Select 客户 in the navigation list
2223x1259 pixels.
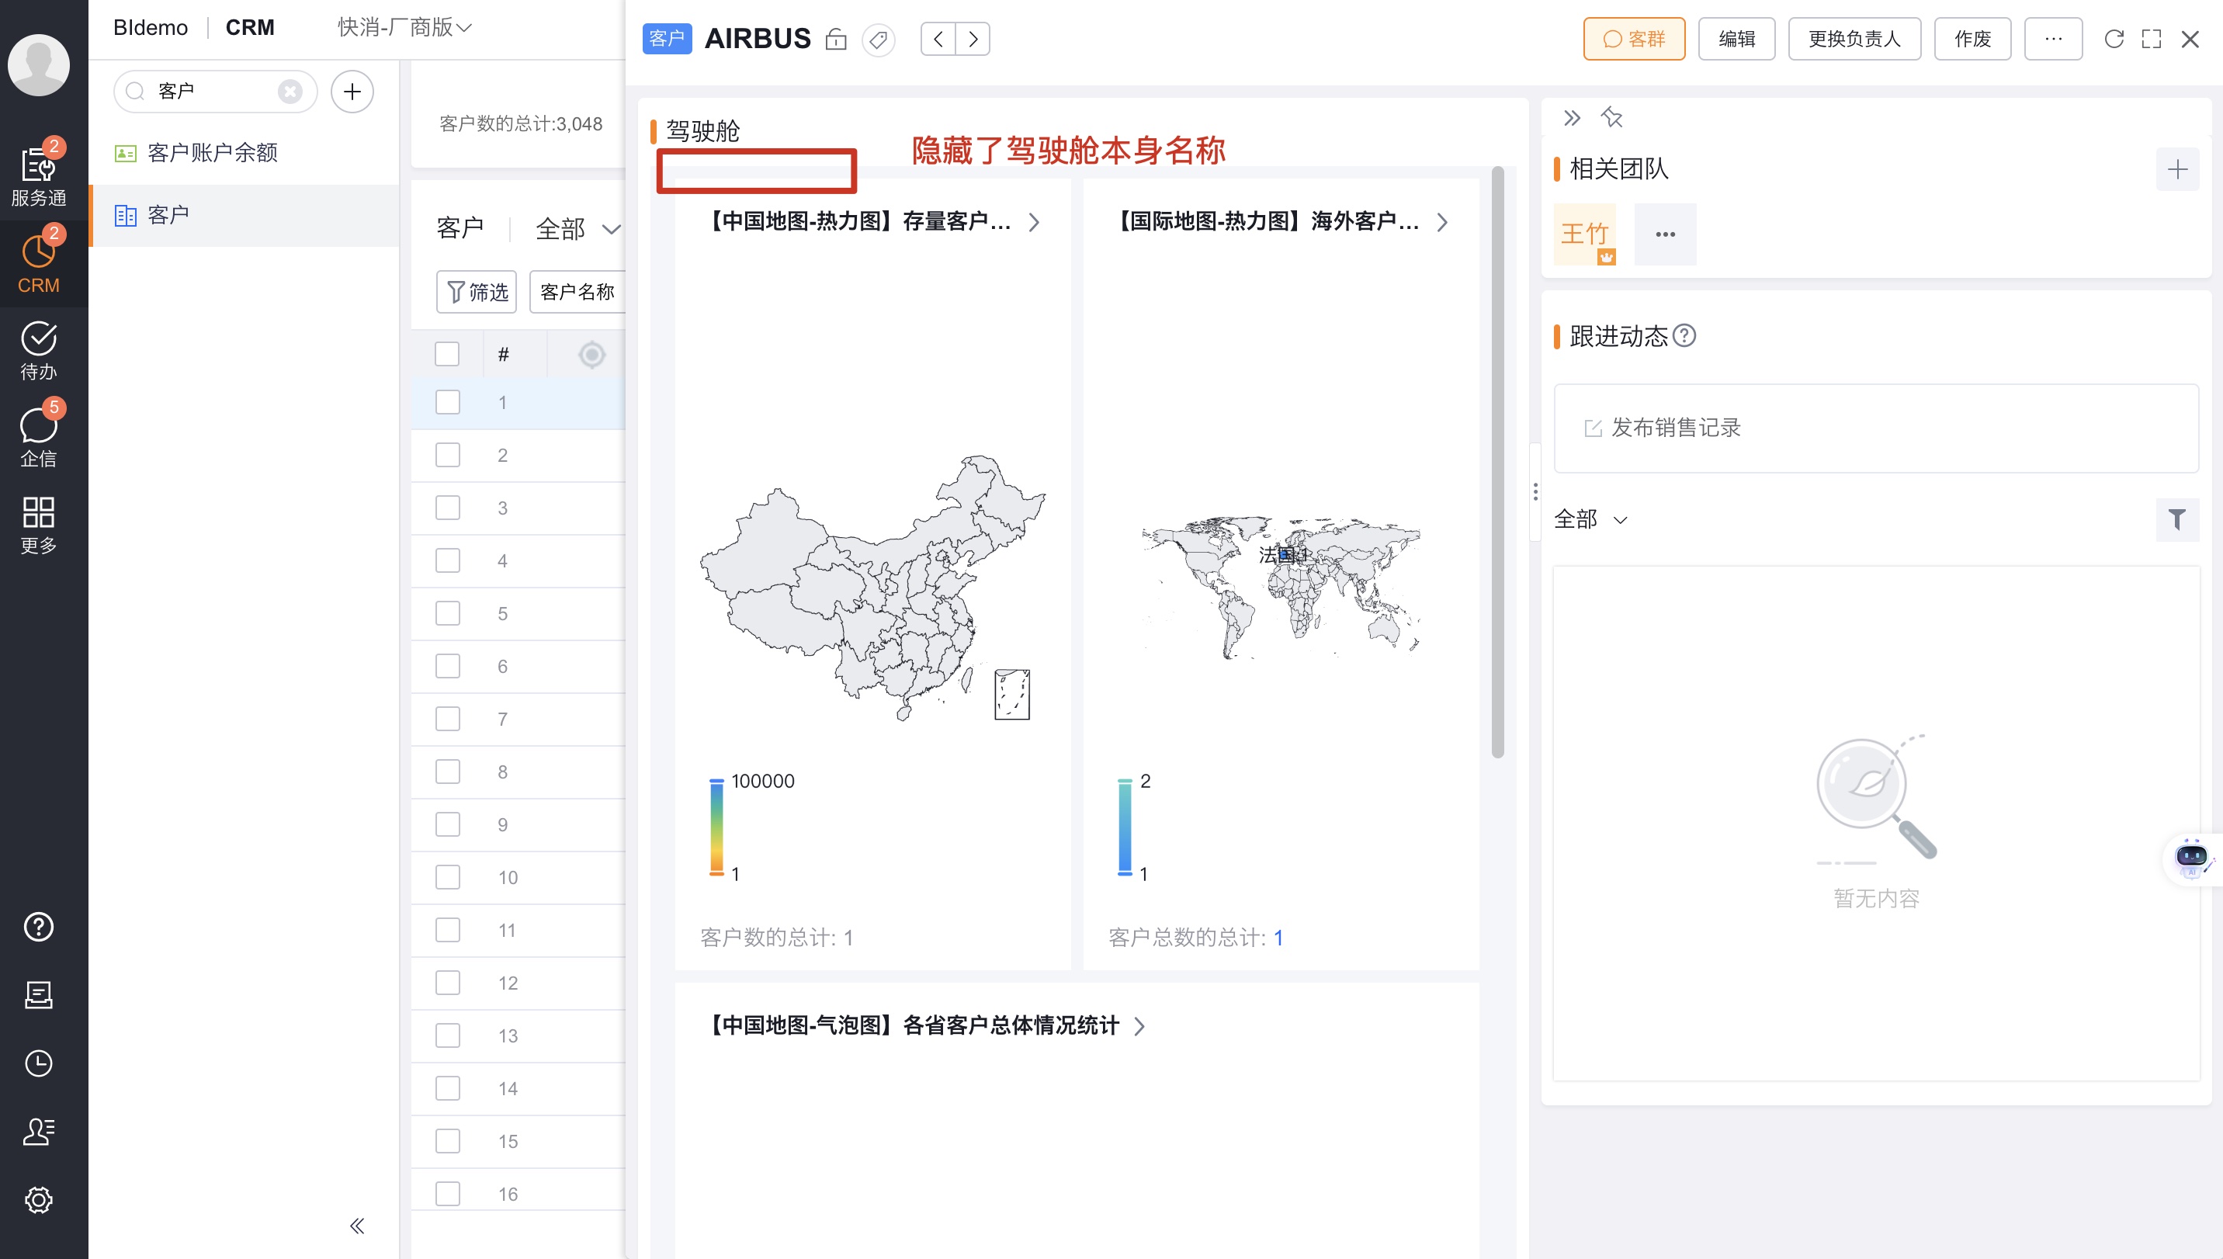(244, 215)
